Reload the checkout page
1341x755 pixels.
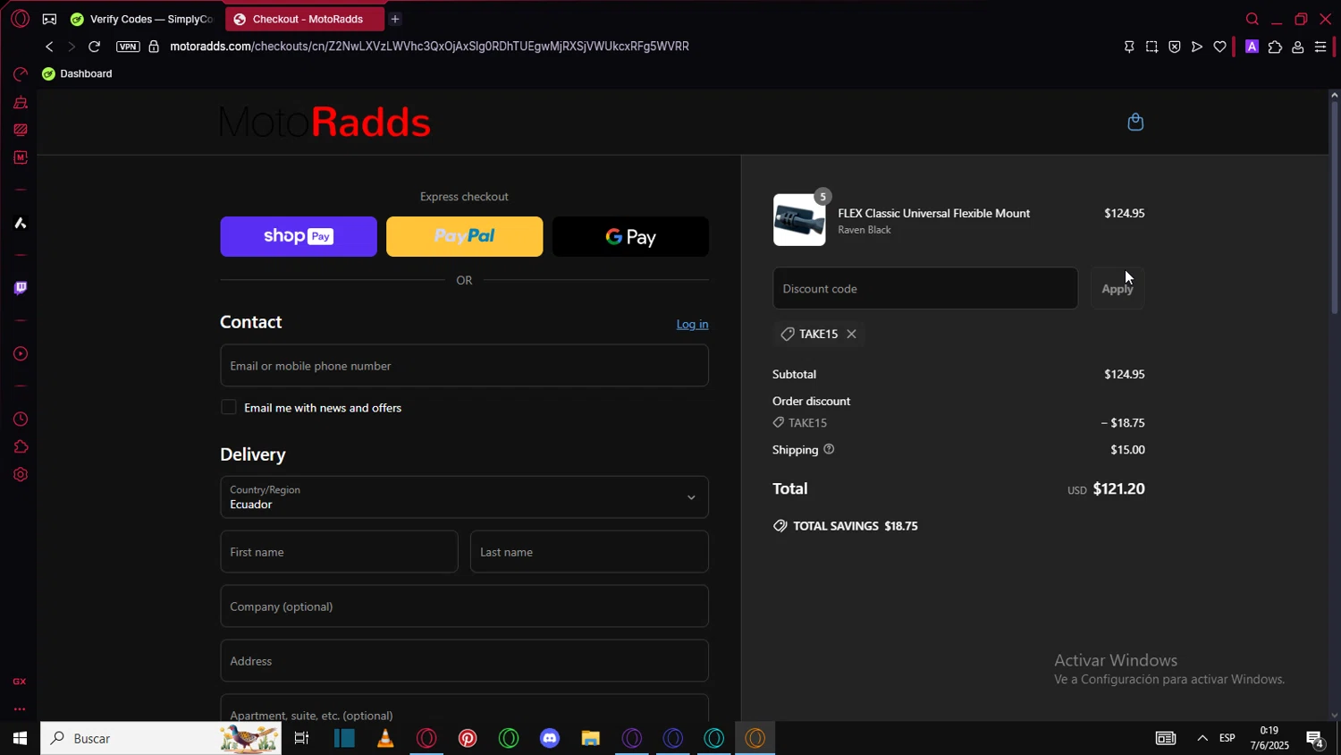[94, 47]
